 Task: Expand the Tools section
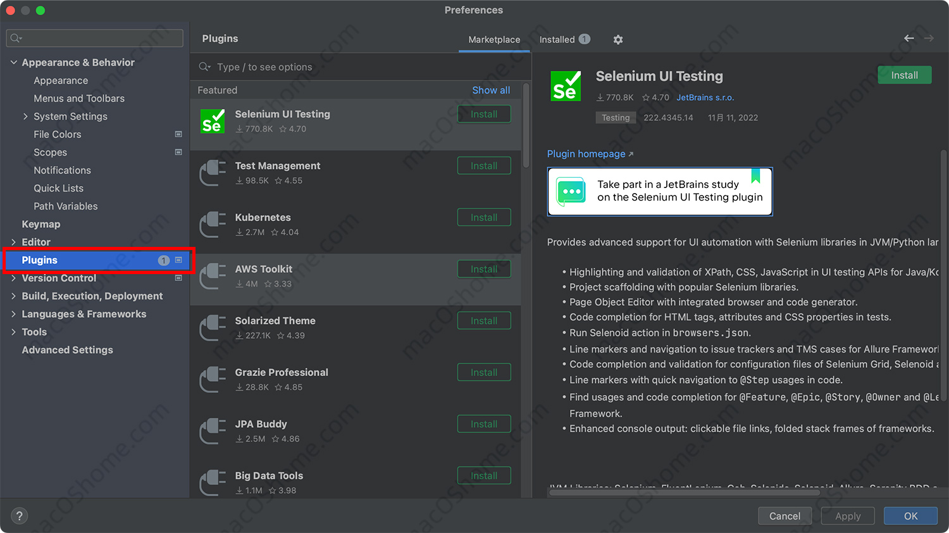coord(13,332)
